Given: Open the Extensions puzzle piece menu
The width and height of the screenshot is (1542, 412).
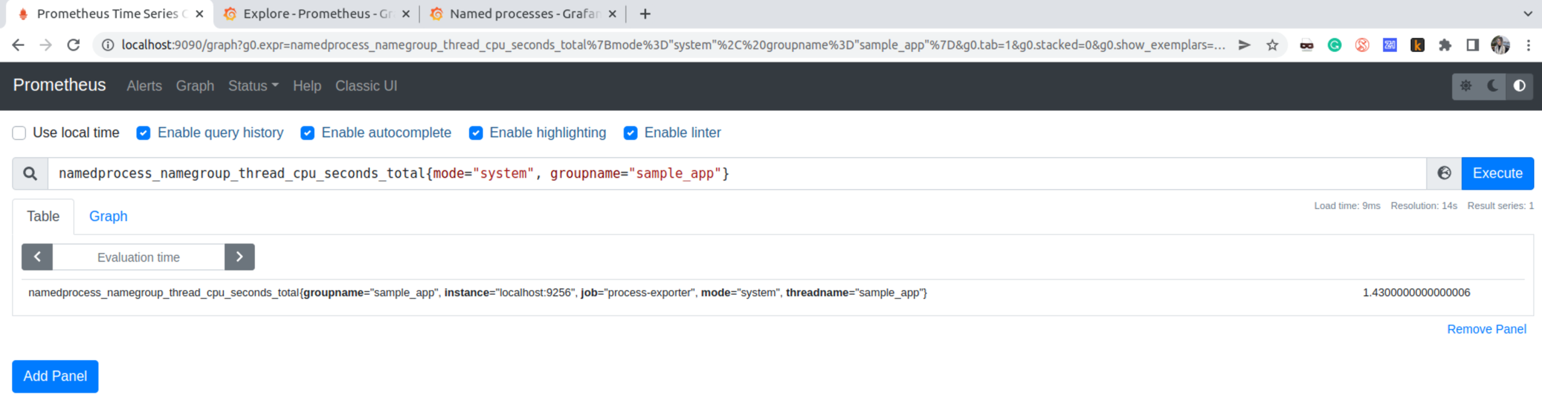Looking at the screenshot, I should (1445, 45).
